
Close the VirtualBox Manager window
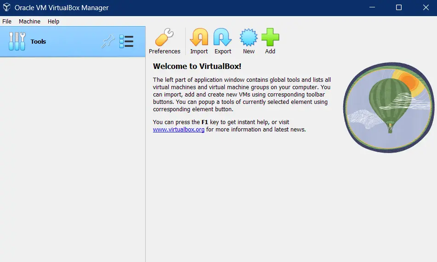click(x=426, y=7)
